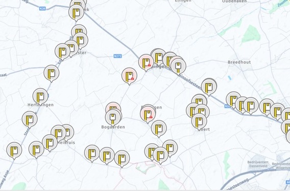Click the warning stop marker under 'ngen' label

(148, 114)
